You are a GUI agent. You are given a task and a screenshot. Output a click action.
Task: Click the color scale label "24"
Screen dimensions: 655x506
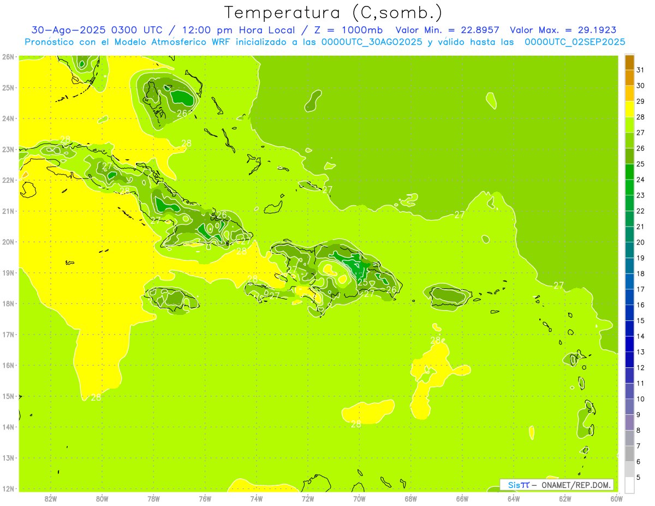(640, 180)
